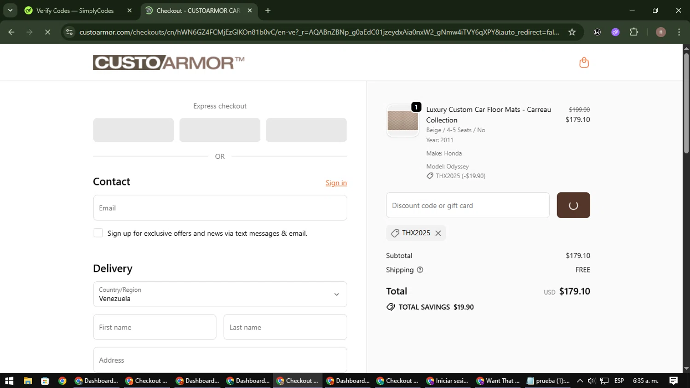Close the Verify Codes — SimplyCodes tab
Viewport: 690px width, 388px height.
click(x=129, y=11)
